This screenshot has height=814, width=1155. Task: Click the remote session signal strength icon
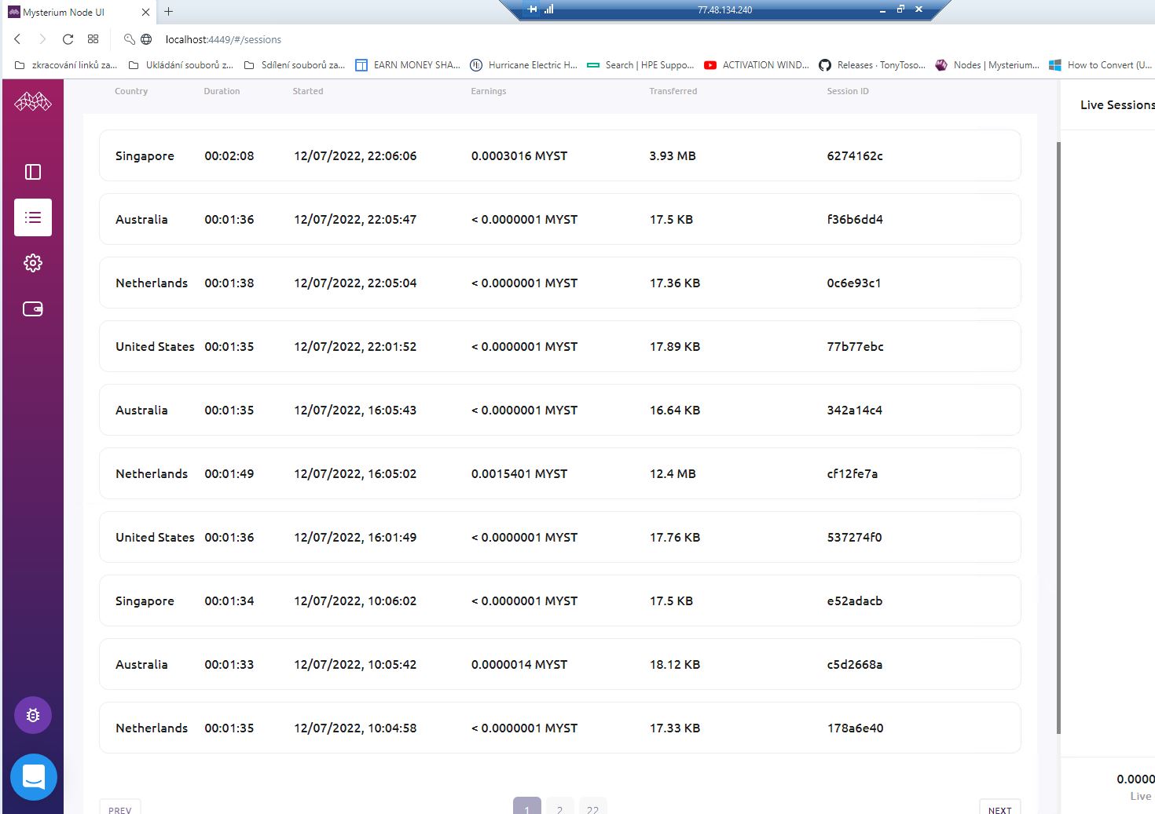548,9
